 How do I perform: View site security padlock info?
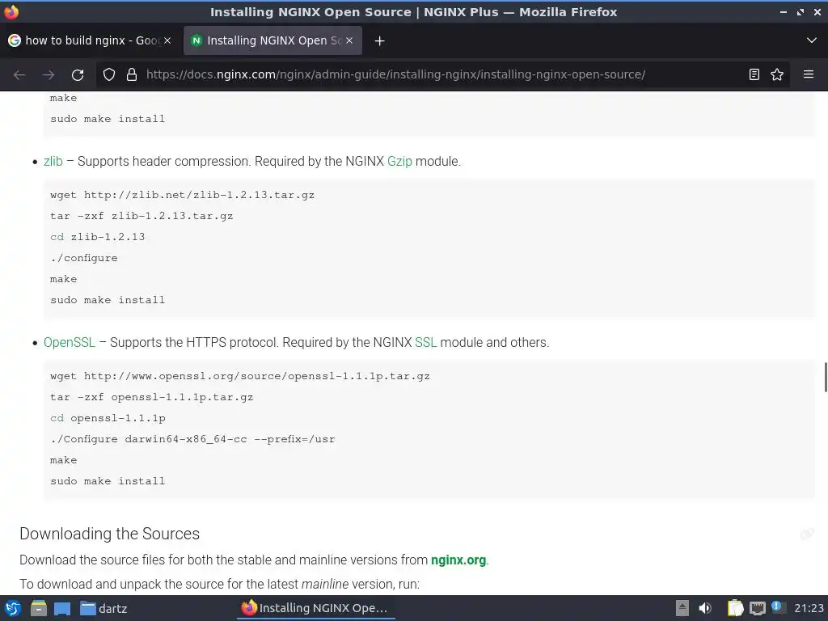point(132,74)
